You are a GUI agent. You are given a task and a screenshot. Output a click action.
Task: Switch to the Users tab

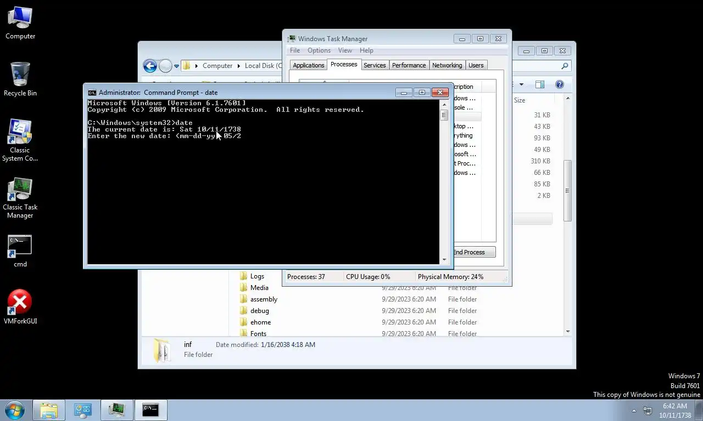(476, 65)
